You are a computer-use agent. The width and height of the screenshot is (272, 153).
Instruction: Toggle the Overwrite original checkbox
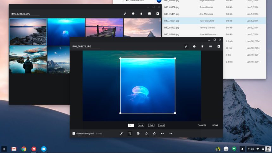74,133
